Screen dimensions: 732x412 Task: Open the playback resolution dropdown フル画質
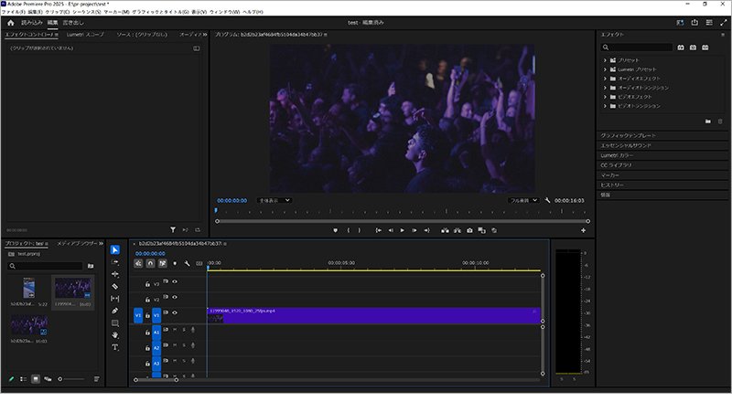point(523,200)
